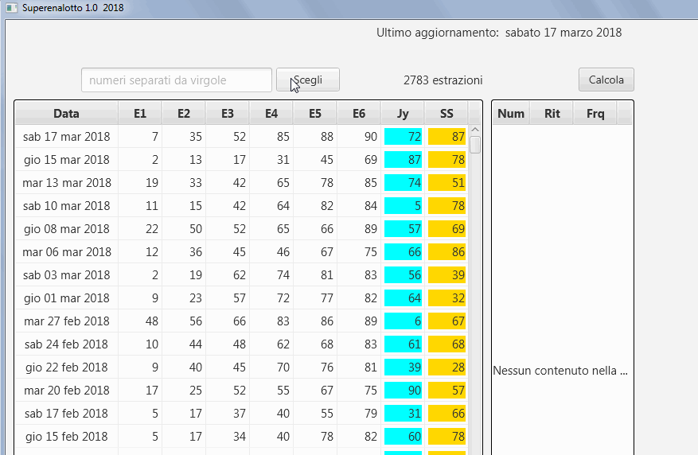This screenshot has height=455, width=698.
Task: Click the Num column header in results table
Action: (511, 114)
